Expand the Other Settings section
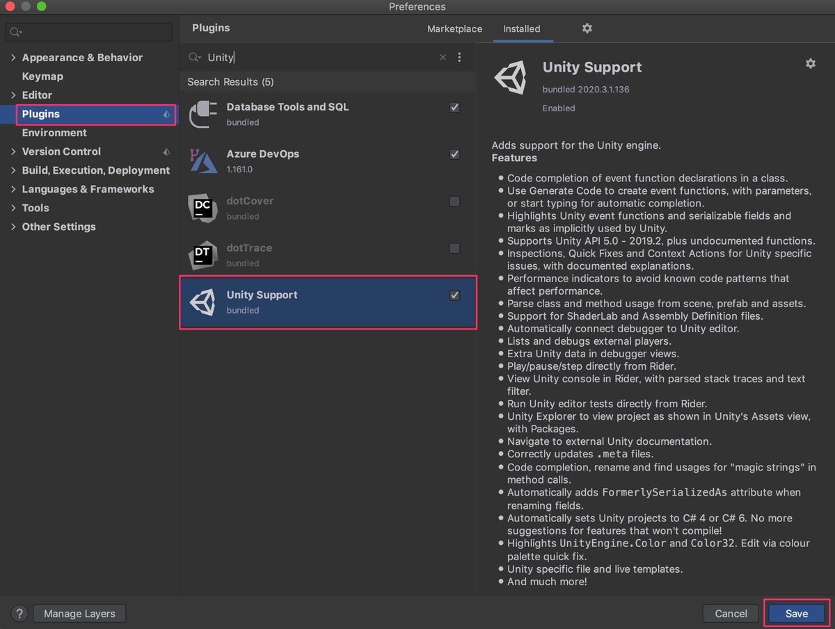Screen dimensions: 835x629 pos(13,227)
